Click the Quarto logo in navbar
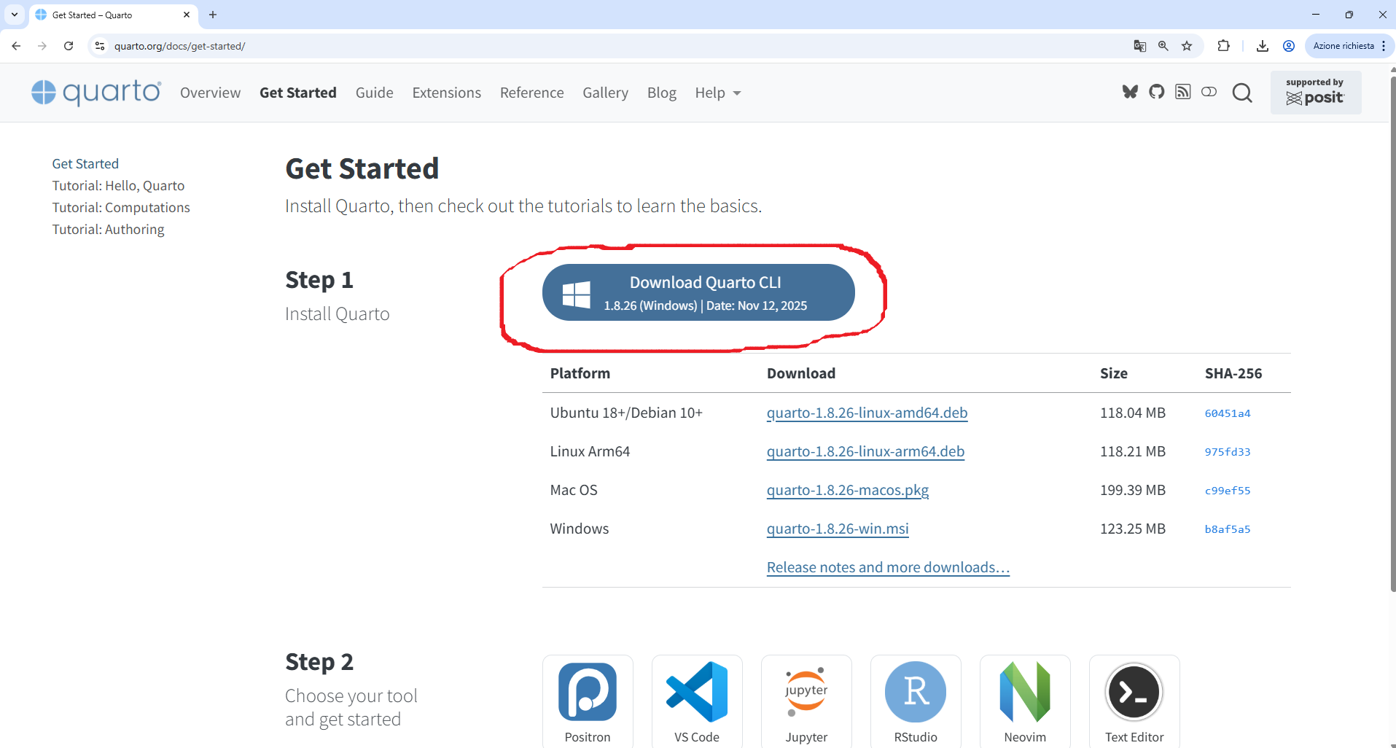1396x748 pixels. click(96, 93)
